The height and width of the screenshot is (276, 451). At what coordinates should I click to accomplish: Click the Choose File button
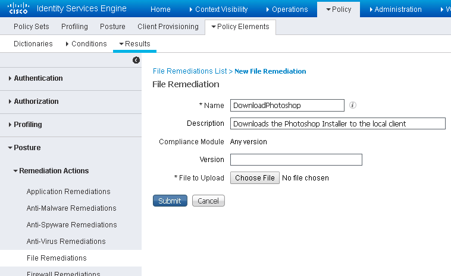[x=255, y=178]
